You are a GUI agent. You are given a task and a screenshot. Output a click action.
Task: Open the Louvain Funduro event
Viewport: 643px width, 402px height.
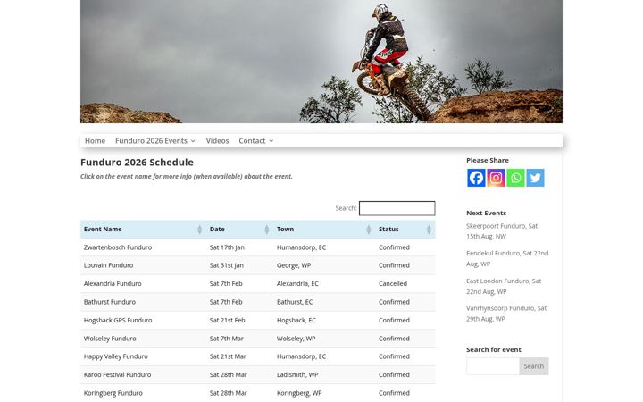[108, 265]
